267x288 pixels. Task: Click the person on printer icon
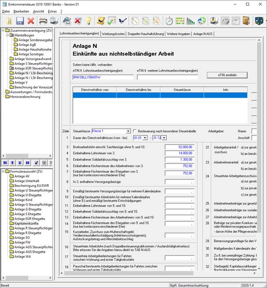[214, 21]
